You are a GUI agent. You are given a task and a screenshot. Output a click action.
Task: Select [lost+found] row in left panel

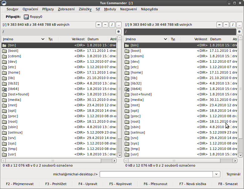[x=59, y=94]
